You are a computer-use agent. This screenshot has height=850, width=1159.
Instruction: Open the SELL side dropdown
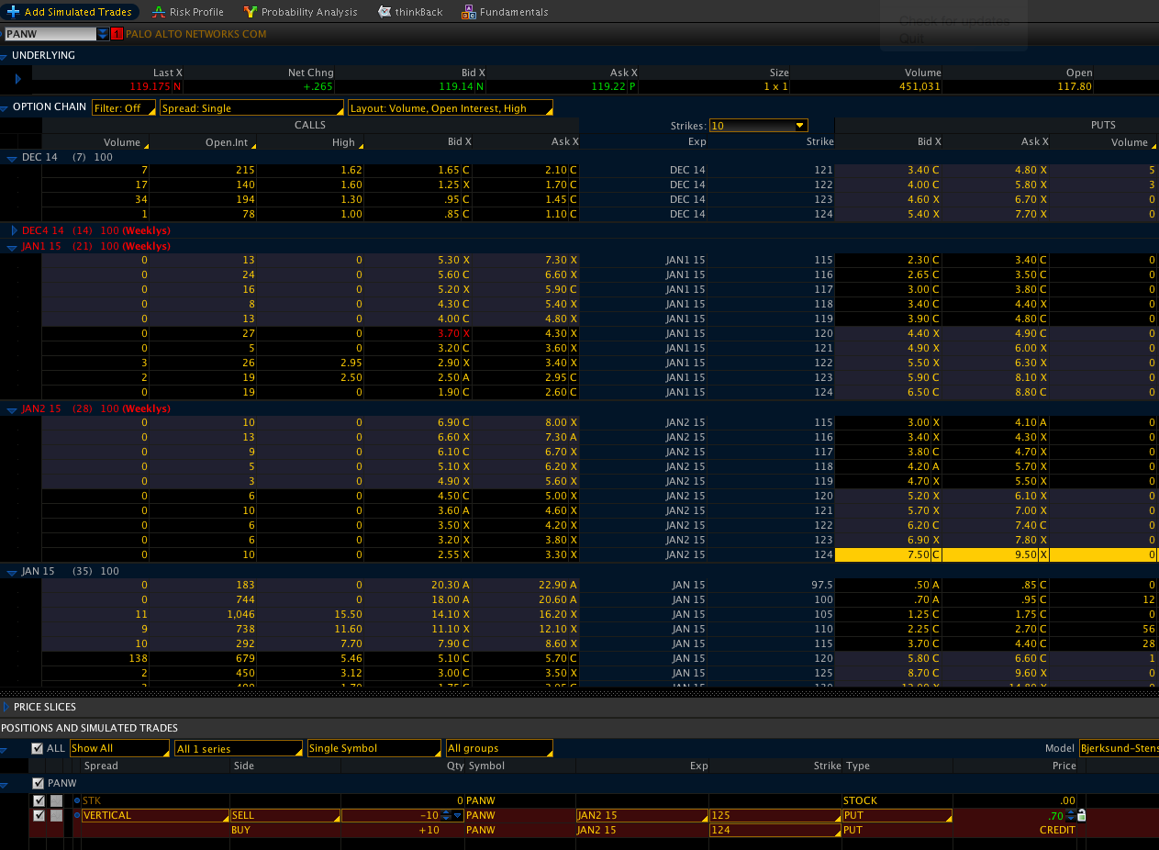[x=284, y=815]
